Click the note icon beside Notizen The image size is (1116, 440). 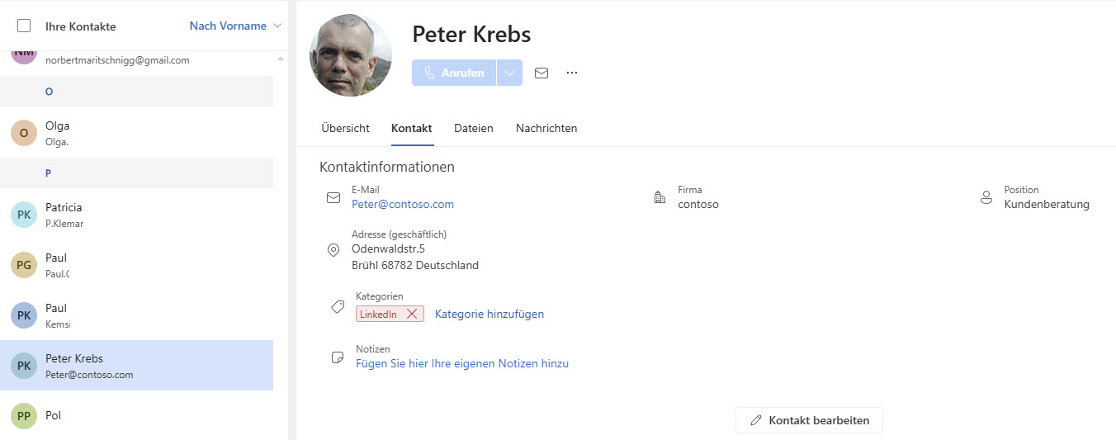(337, 357)
